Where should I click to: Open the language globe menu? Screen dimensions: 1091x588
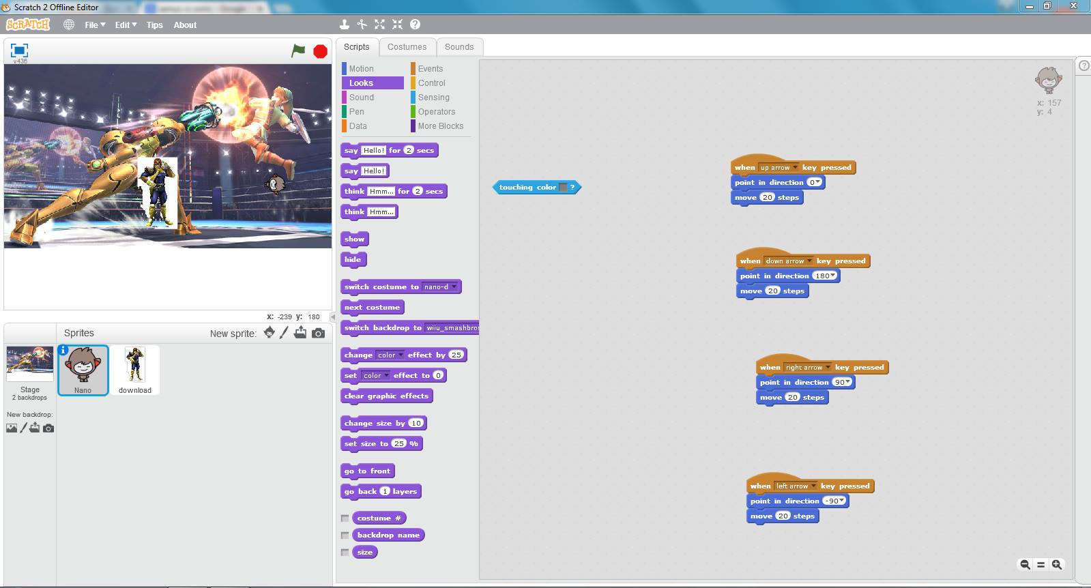coord(69,25)
